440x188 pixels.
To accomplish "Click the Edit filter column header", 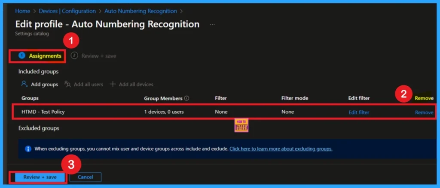I will point(359,98).
